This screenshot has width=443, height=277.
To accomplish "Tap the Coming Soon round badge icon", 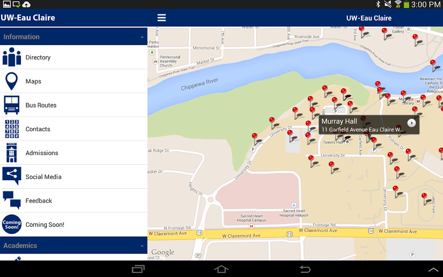I will click(x=12, y=225).
